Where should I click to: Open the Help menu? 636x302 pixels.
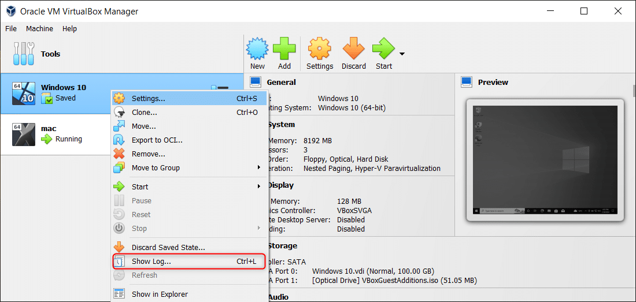pyautogui.click(x=69, y=29)
